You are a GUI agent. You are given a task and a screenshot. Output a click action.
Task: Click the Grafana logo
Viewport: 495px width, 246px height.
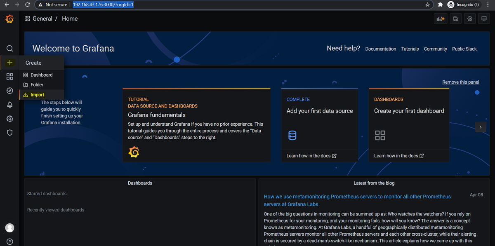click(x=9, y=19)
